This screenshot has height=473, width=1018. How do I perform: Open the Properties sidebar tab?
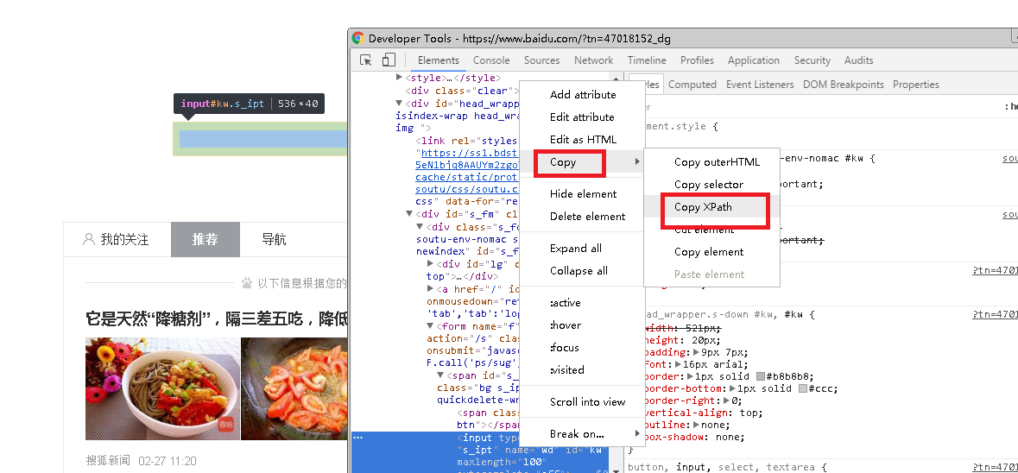[x=915, y=85]
